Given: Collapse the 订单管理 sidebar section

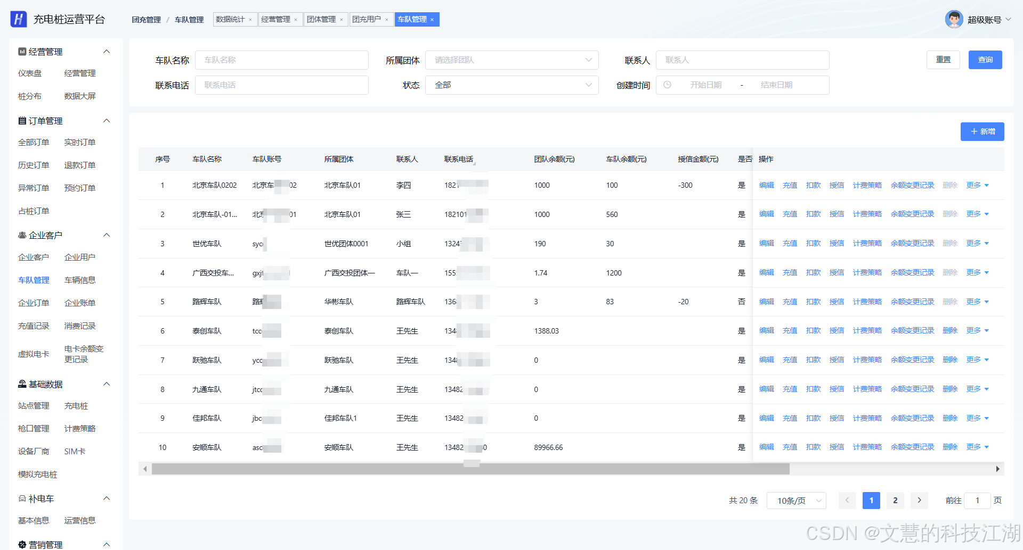Looking at the screenshot, I should 107,121.
